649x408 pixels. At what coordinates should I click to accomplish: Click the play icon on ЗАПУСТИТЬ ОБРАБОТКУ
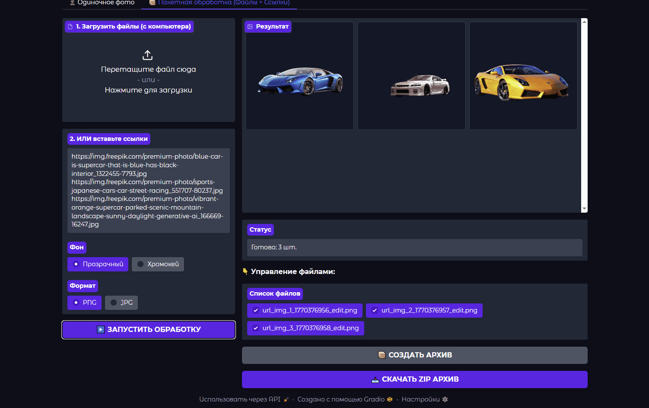click(101, 329)
